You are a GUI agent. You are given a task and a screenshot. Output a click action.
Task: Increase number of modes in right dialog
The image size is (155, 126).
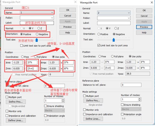(139, 98)
